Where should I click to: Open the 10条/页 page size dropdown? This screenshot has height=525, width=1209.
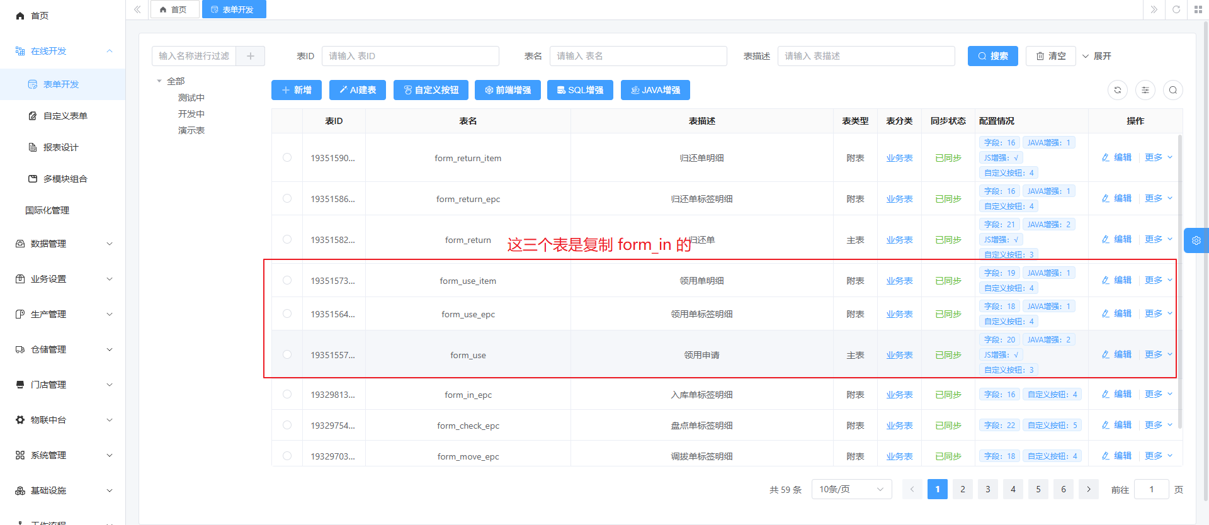point(851,489)
